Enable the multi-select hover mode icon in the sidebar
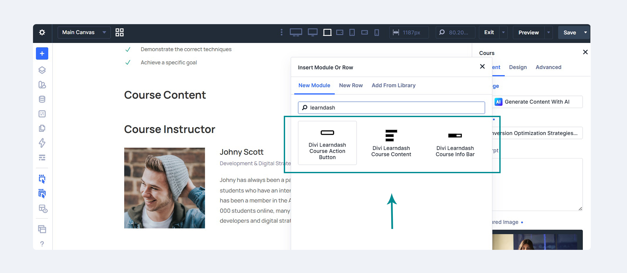627x273 pixels. [x=42, y=194]
